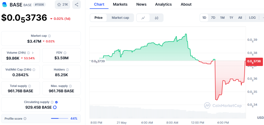
Task: Open the About tab
Action: (x=186, y=5)
